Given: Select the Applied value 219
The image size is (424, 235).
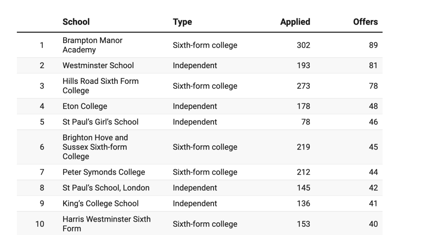Looking at the screenshot, I should pos(303,147).
